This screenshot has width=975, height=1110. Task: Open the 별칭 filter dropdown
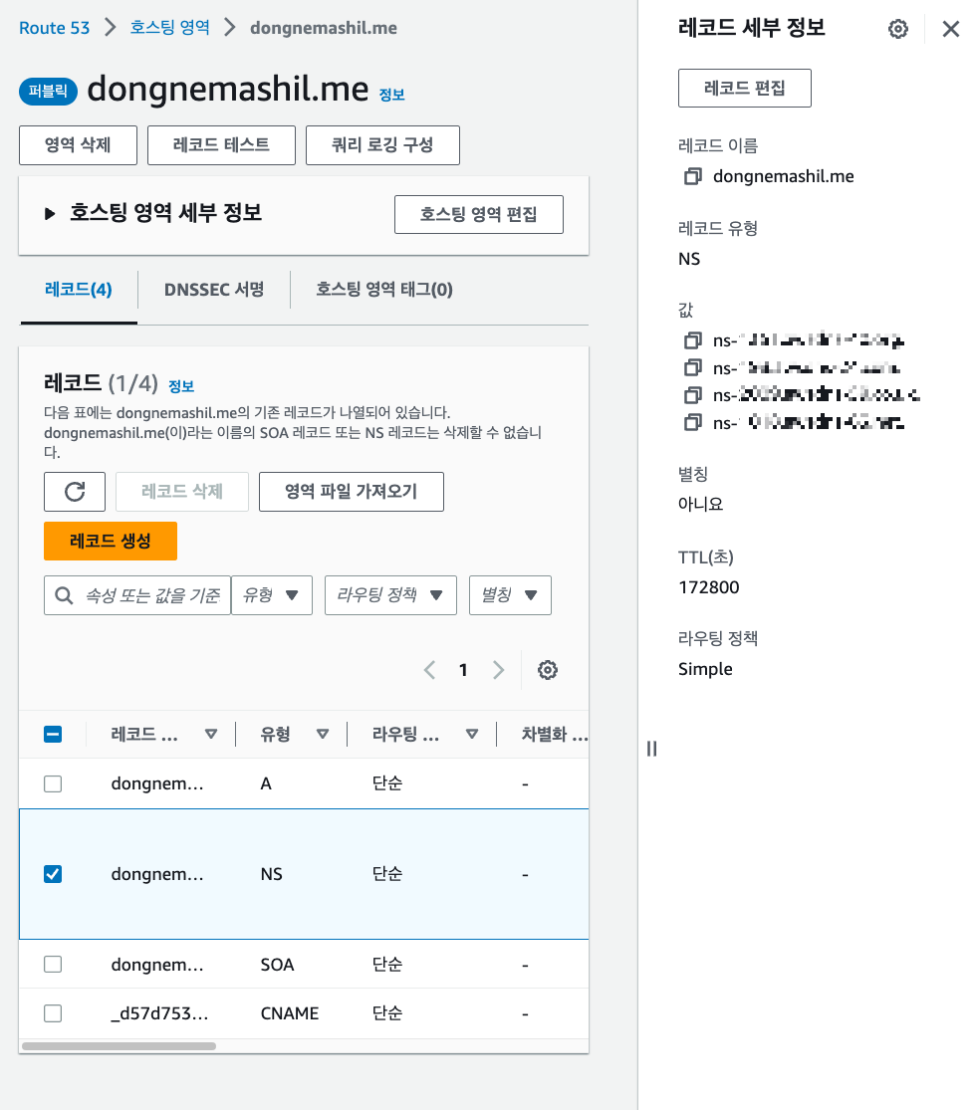pos(510,595)
